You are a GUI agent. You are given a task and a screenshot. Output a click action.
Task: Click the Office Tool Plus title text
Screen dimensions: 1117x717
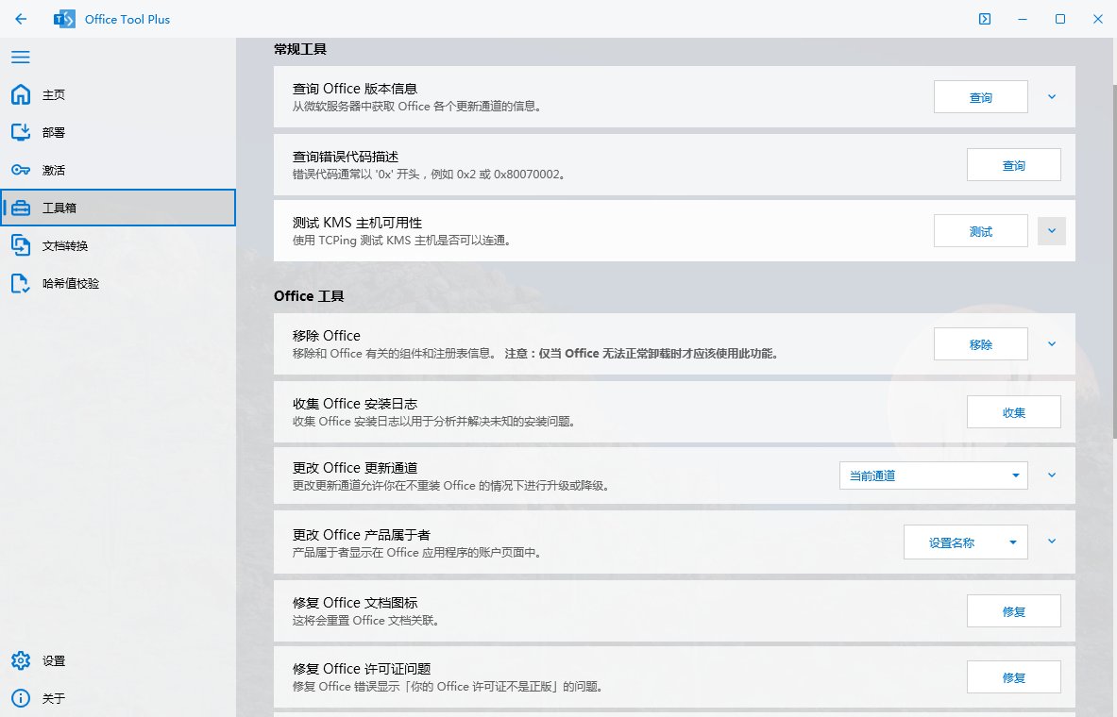point(127,19)
